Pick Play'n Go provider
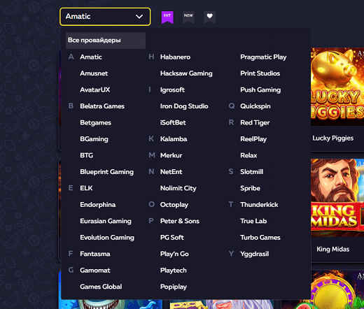The height and width of the screenshot is (309, 364). [x=174, y=254]
